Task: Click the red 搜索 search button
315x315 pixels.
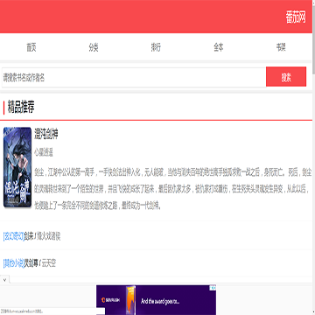Action: pyautogui.click(x=286, y=77)
